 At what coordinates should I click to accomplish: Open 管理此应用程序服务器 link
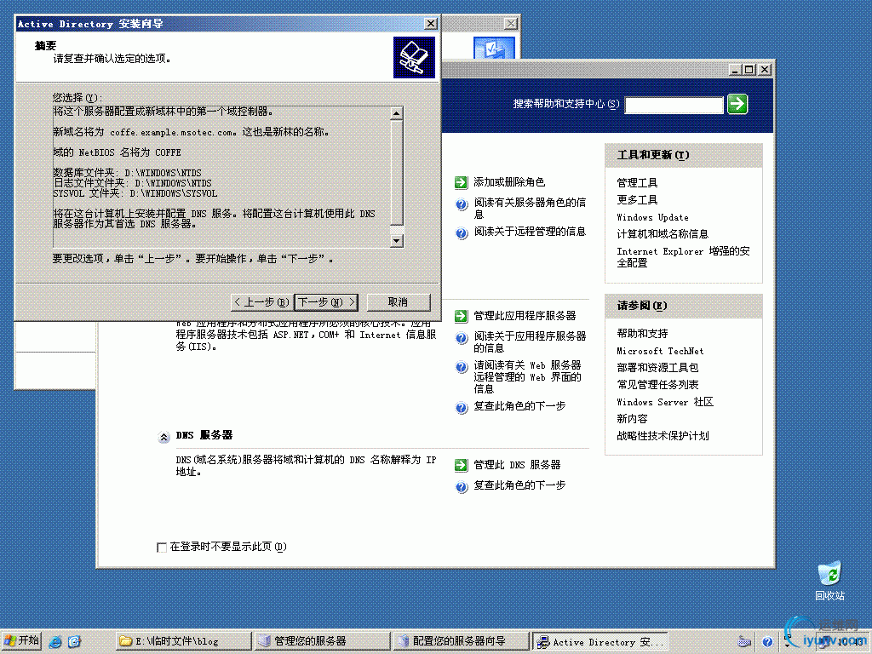click(x=525, y=316)
